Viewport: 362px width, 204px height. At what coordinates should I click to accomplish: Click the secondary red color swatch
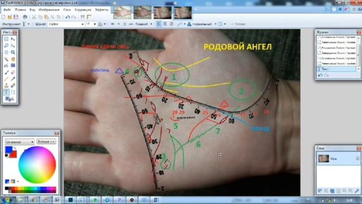(14, 155)
